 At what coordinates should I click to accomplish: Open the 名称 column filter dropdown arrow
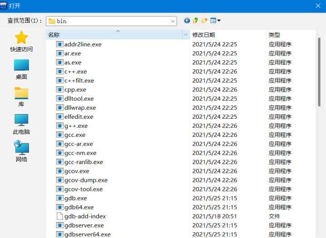pyautogui.click(x=186, y=34)
